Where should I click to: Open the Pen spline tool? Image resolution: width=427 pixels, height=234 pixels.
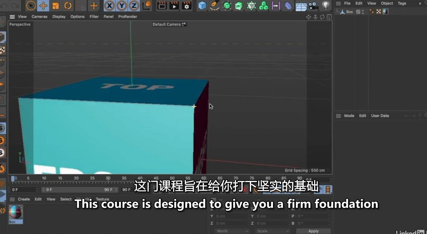(215, 5)
